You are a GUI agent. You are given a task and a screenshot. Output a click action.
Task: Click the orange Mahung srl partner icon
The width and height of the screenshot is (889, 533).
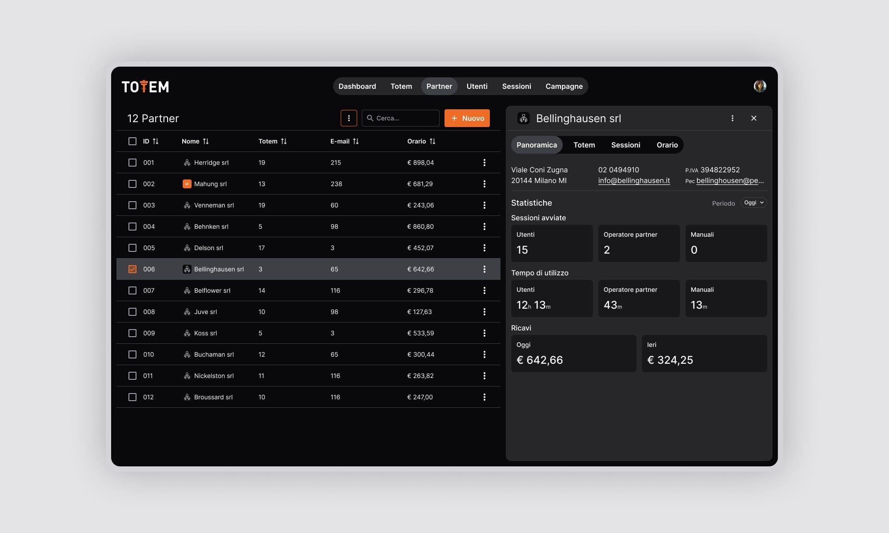point(187,184)
